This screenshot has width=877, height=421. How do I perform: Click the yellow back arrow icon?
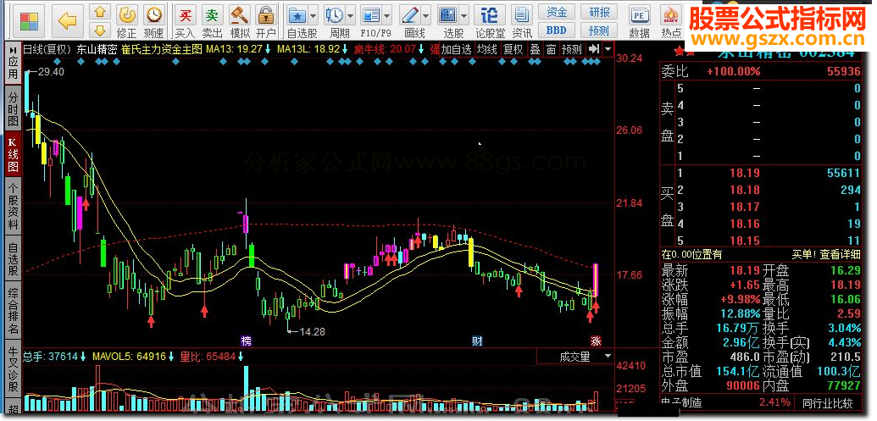67,21
